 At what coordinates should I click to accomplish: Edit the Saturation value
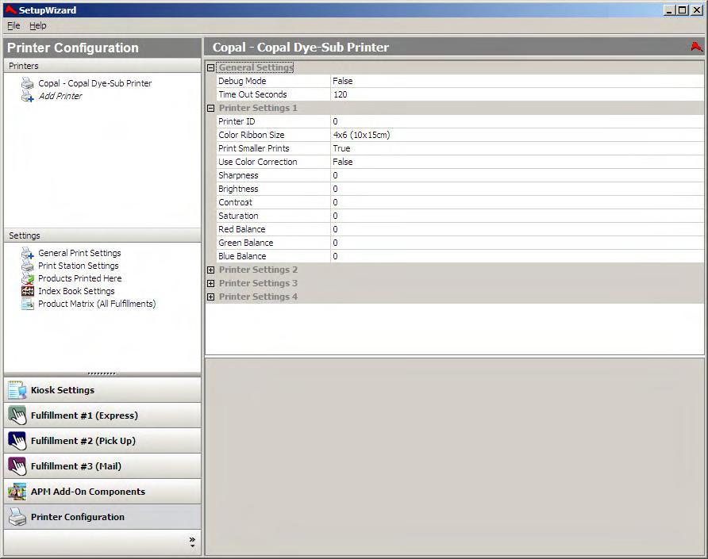(517, 216)
